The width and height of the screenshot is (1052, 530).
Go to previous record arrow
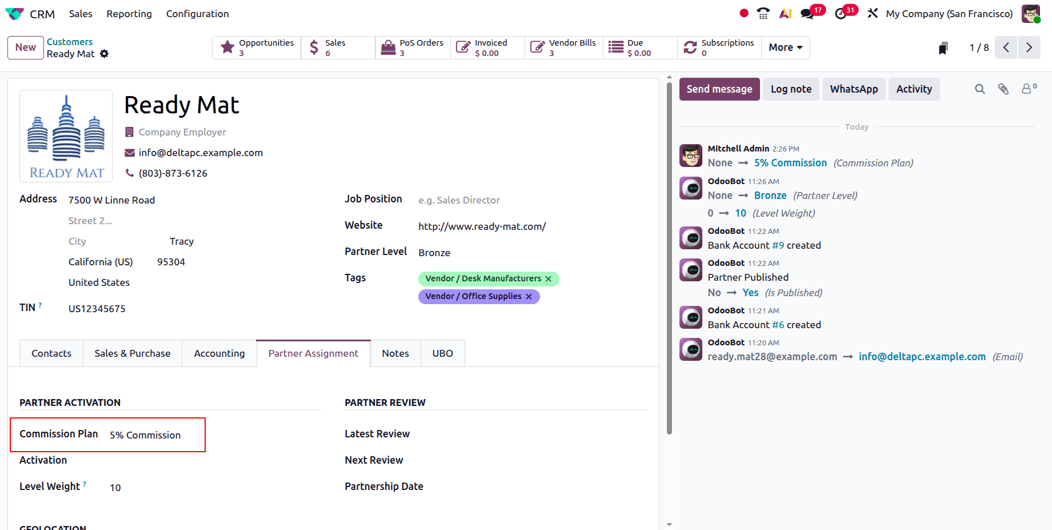[1006, 47]
